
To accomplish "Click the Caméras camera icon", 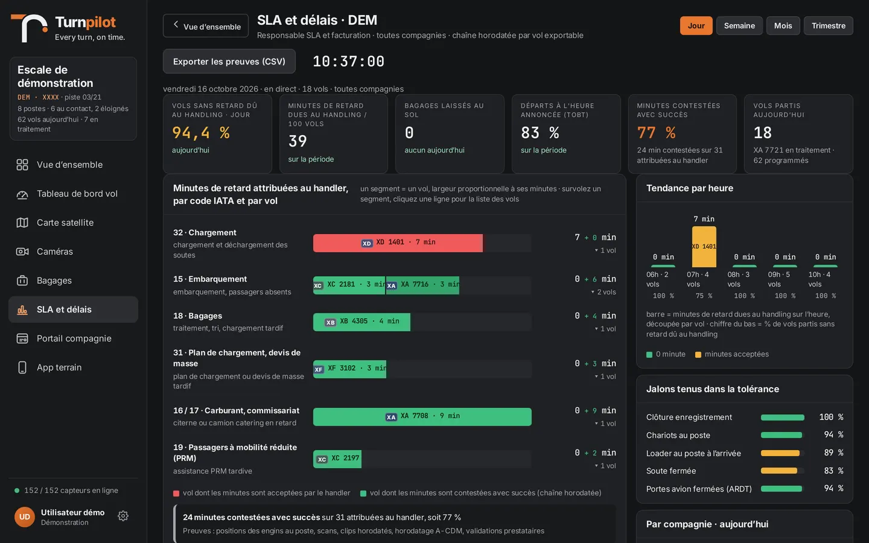I will (x=22, y=252).
